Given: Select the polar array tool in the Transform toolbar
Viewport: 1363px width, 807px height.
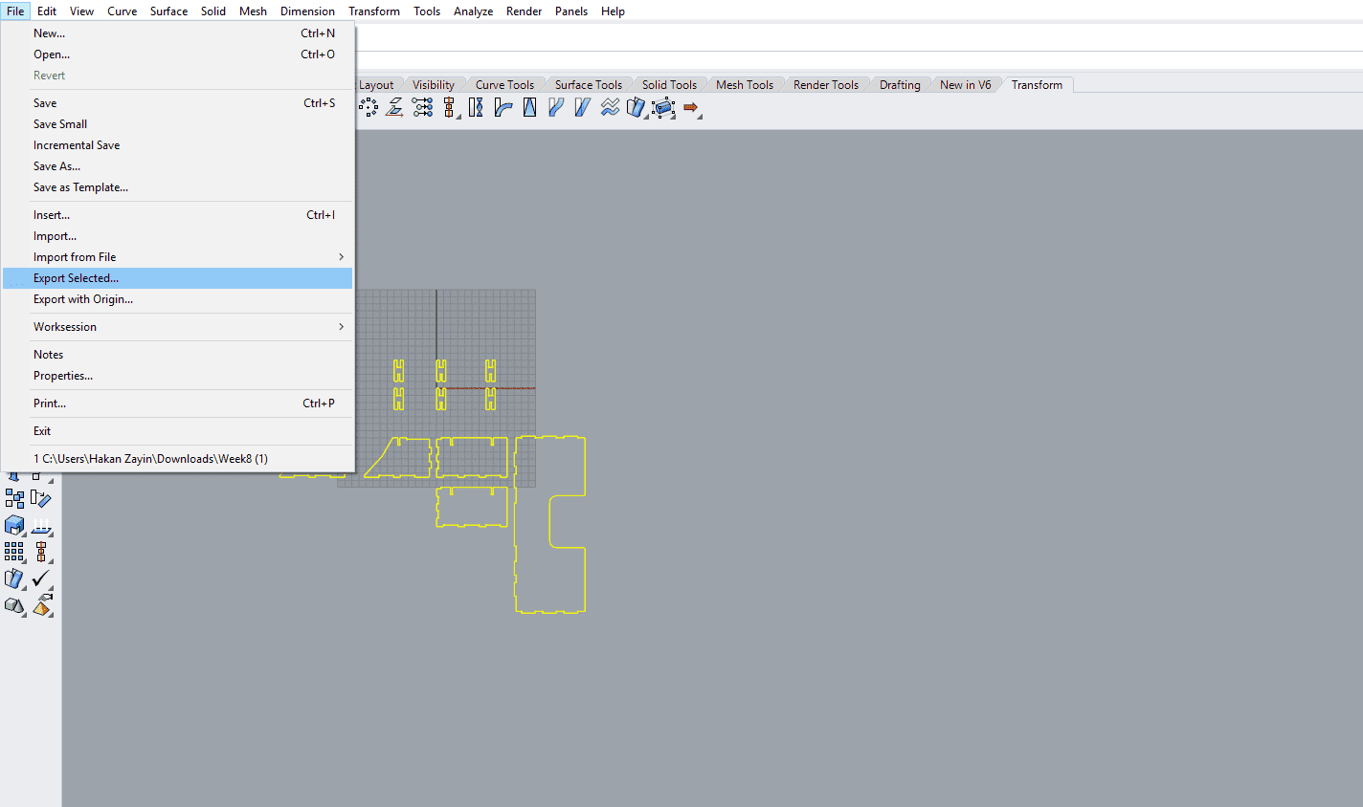Looking at the screenshot, I should (x=369, y=108).
